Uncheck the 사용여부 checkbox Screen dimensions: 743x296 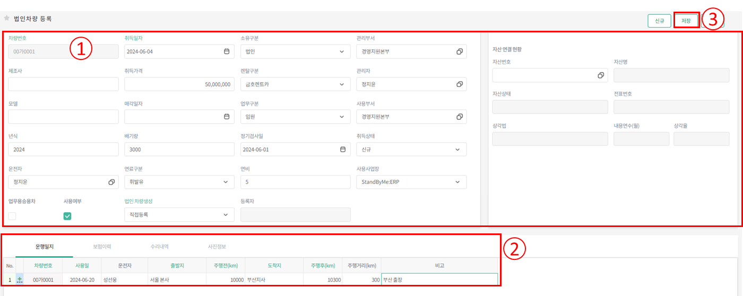coord(67,216)
